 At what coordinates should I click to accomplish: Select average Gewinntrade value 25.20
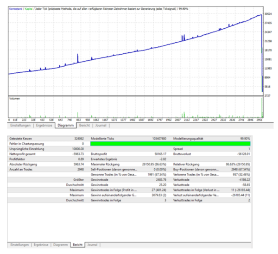[163, 185]
